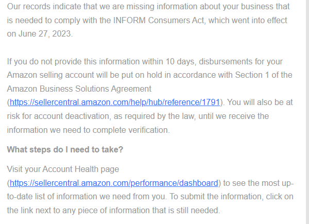Click "information we need to complete verification" line
Screen dimensions: 309x224
coord(88,130)
